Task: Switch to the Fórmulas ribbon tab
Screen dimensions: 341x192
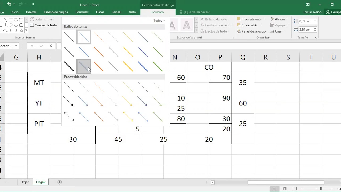Action: [x=82, y=12]
